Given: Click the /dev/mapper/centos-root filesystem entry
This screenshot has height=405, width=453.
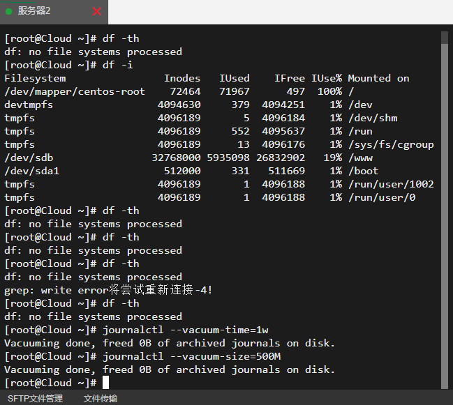Looking at the screenshot, I should click(75, 92).
